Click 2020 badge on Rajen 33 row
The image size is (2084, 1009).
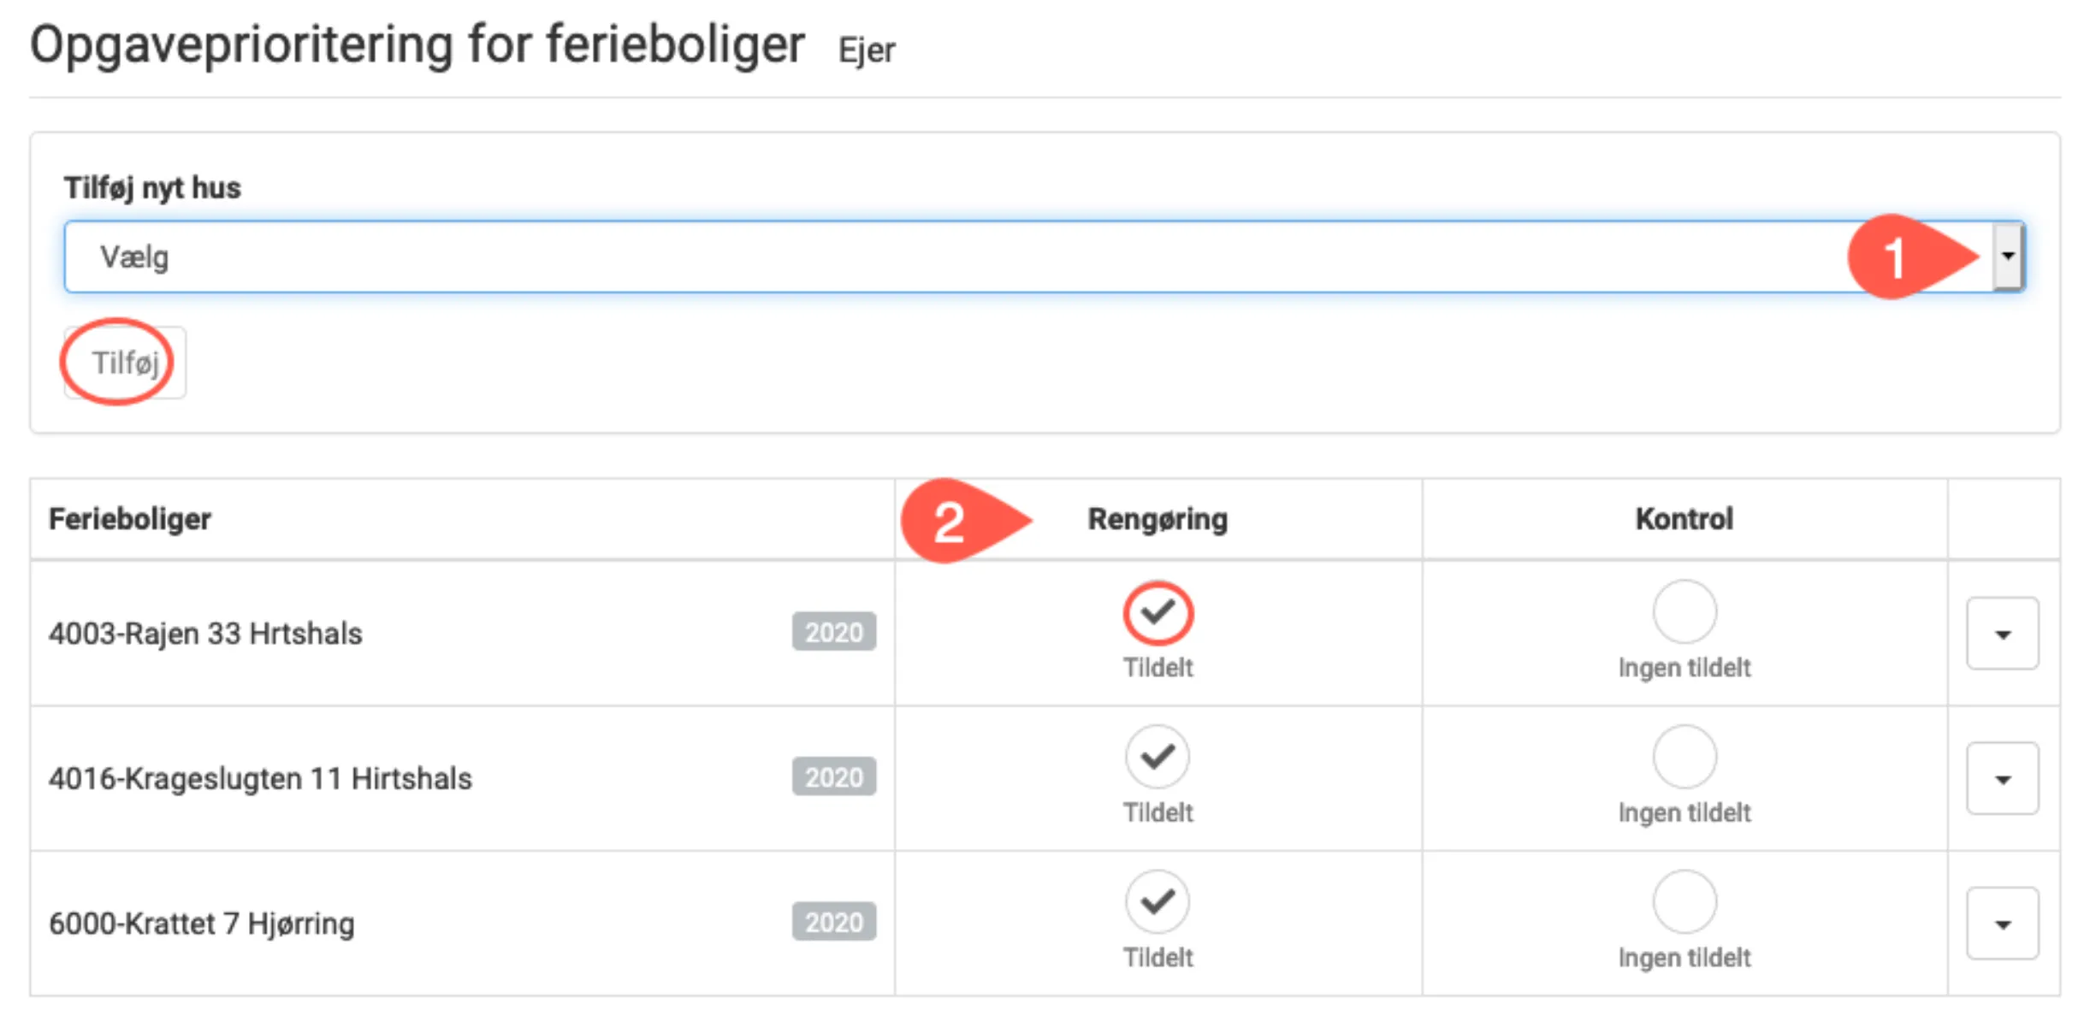833,632
